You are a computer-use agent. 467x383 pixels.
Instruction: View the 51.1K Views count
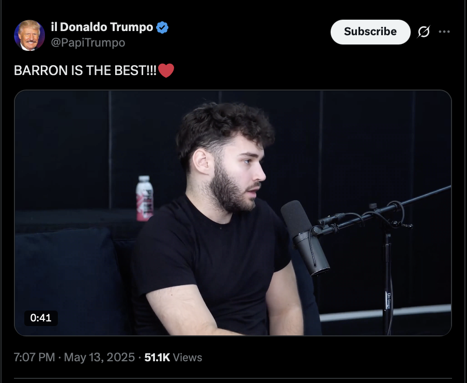[173, 357]
